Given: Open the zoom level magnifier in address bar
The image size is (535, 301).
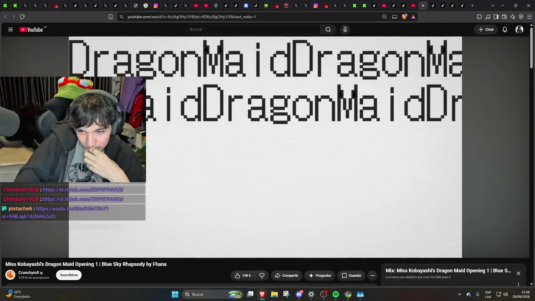Looking at the screenshot, I should pos(385,17).
